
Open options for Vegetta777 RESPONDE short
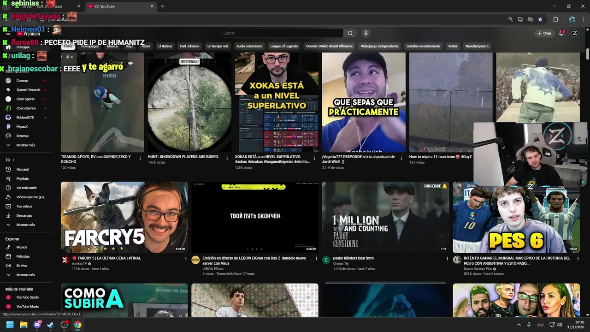[x=401, y=158]
